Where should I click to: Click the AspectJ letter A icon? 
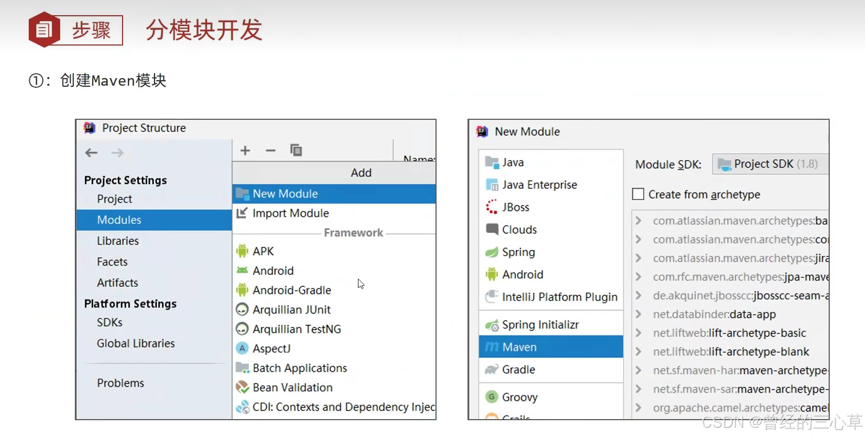click(x=242, y=349)
